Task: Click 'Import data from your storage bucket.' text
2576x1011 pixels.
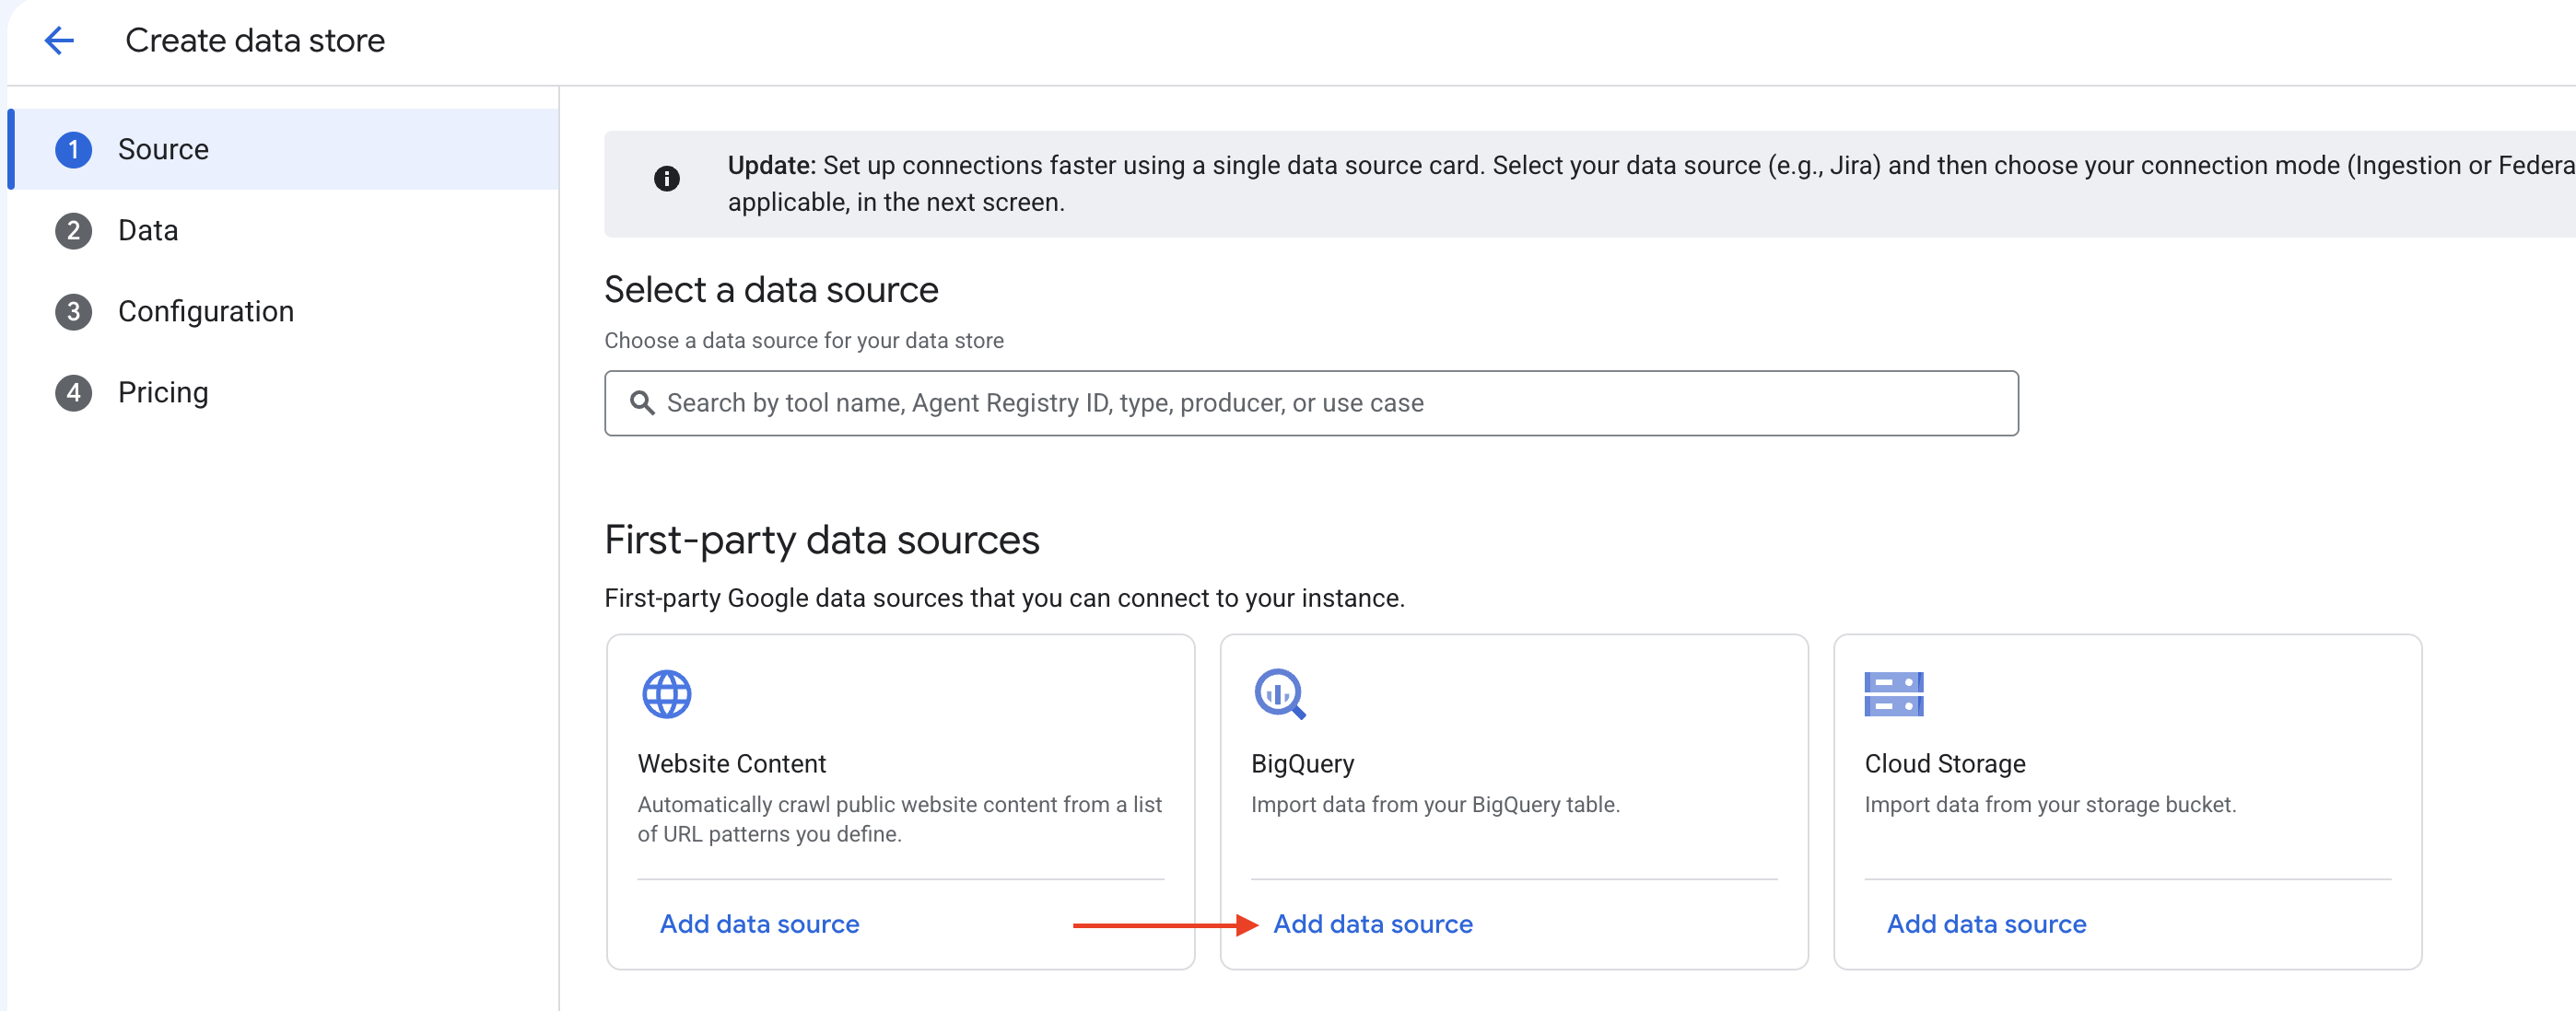Action: pos(2050,805)
